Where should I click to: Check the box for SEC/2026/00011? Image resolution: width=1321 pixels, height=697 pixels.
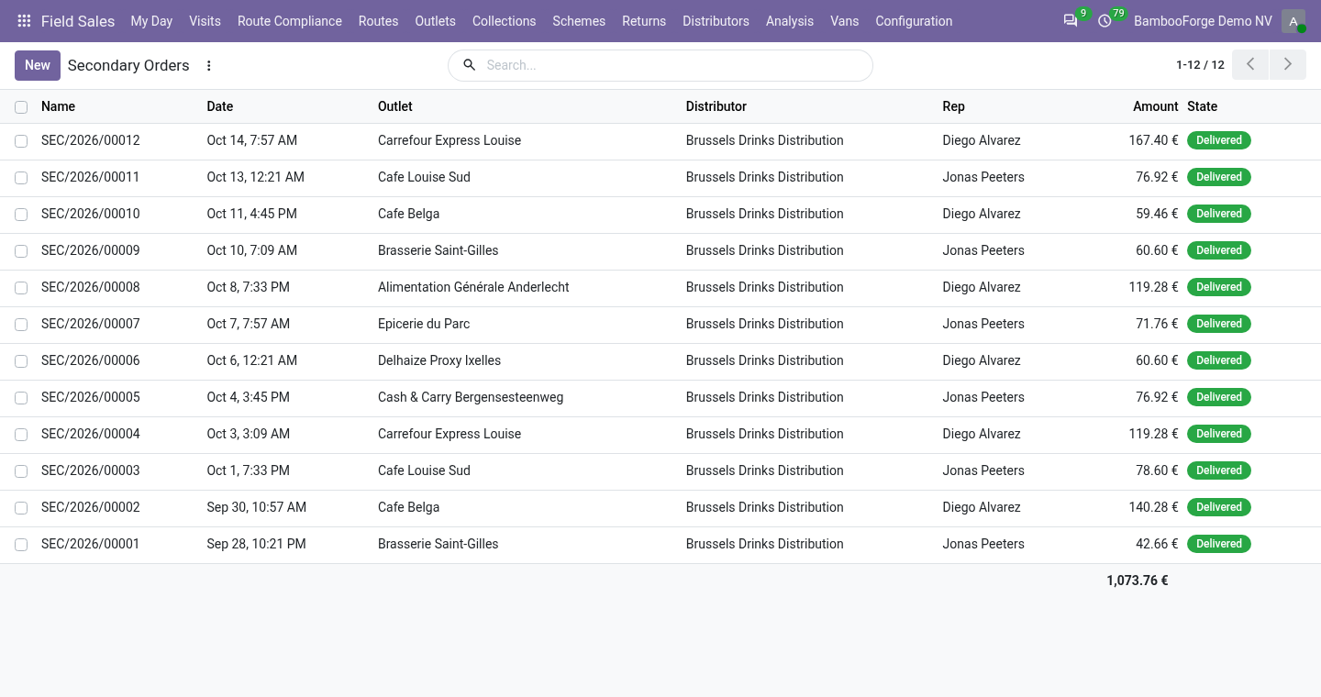click(x=21, y=178)
